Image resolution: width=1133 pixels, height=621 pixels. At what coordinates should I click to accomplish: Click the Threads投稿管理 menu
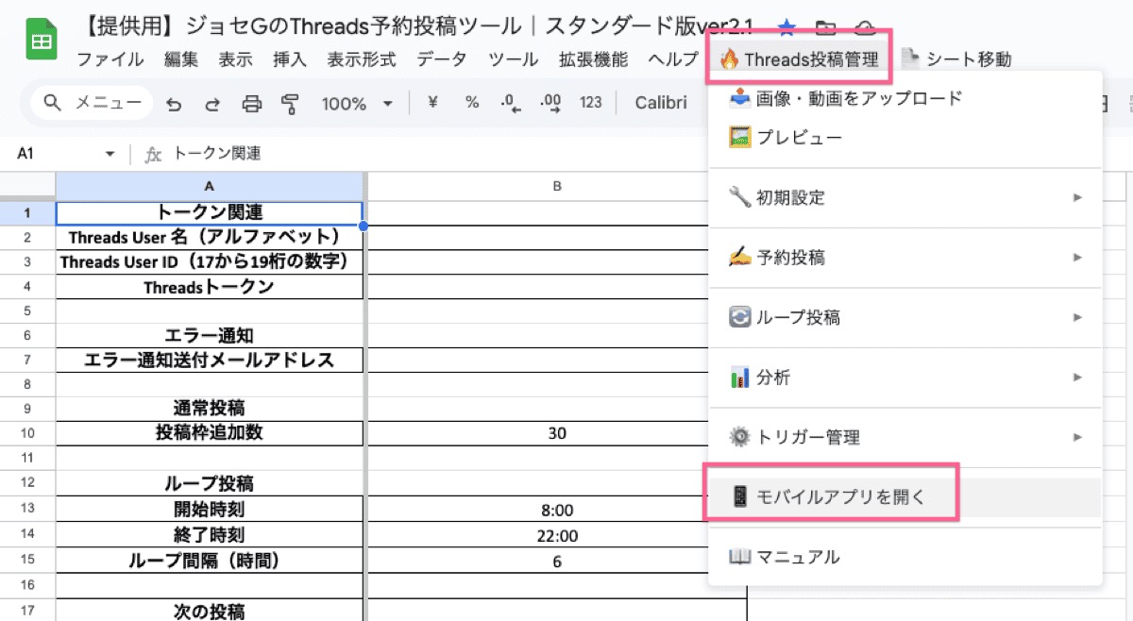point(799,59)
